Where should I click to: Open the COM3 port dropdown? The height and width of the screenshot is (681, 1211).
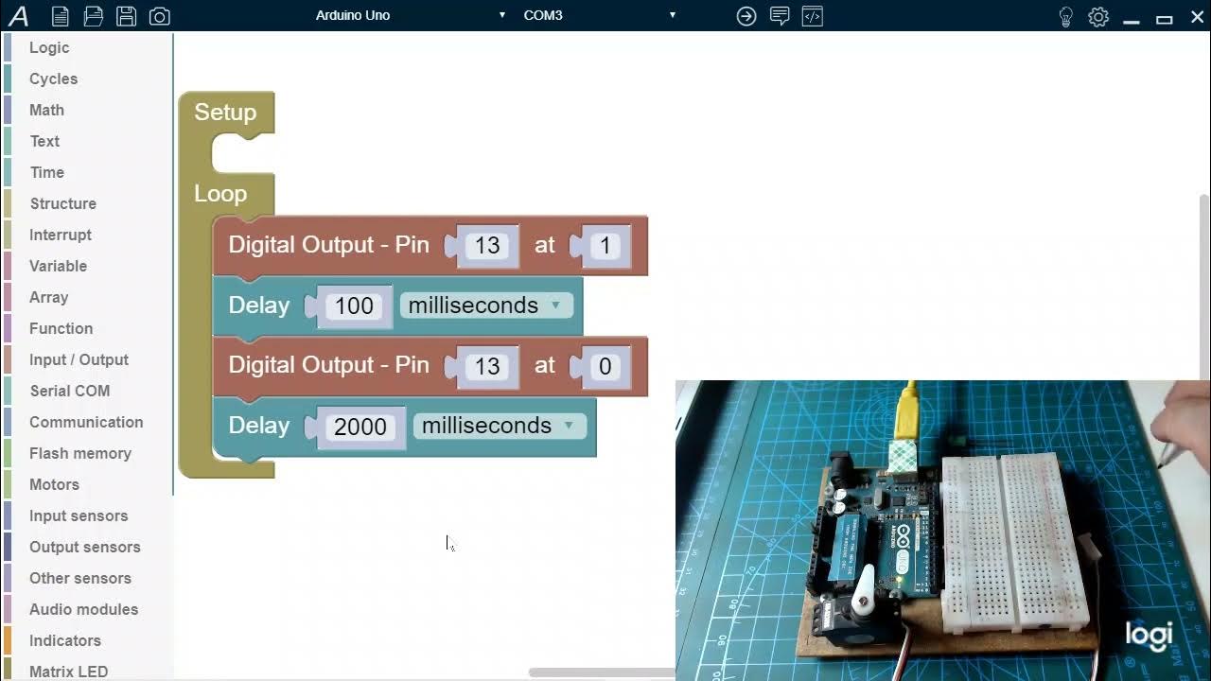599,15
